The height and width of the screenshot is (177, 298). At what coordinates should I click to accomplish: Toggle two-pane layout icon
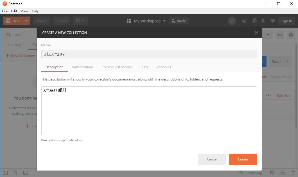[273, 173]
